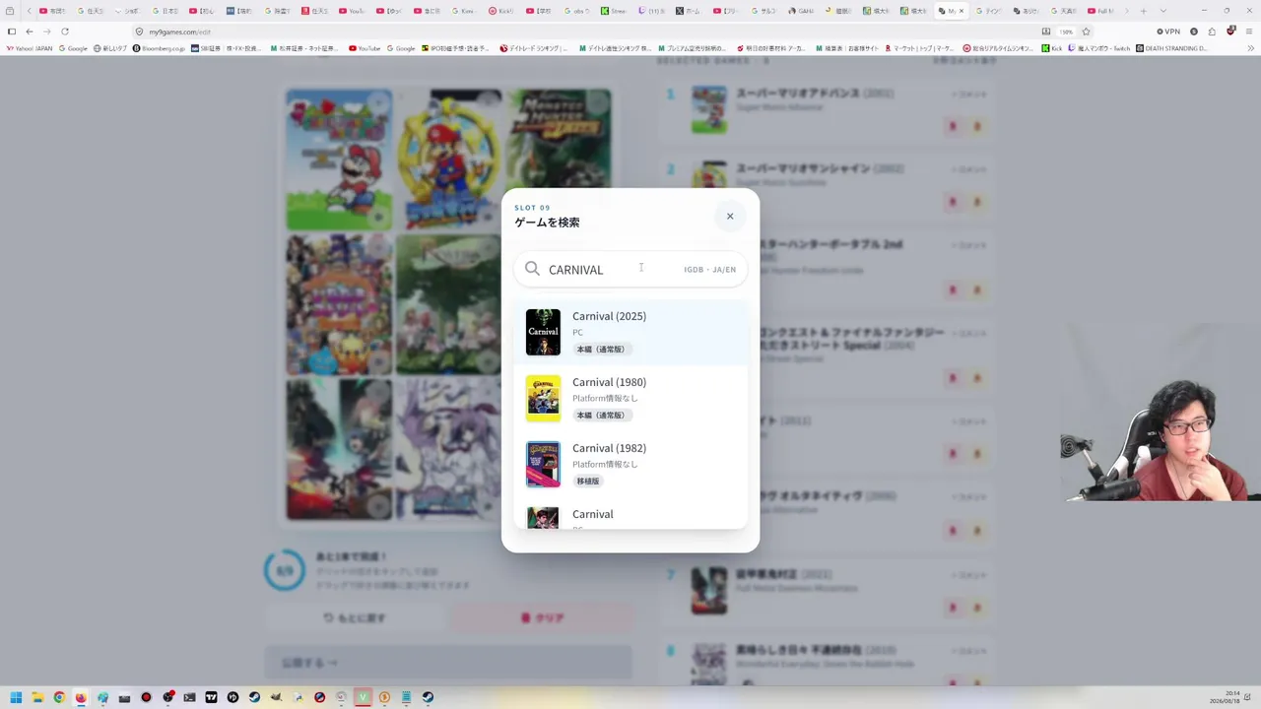The height and width of the screenshot is (709, 1261).
Task: Click the 本編（通常版） tag under Carnival (1980)
Action: [601, 416]
